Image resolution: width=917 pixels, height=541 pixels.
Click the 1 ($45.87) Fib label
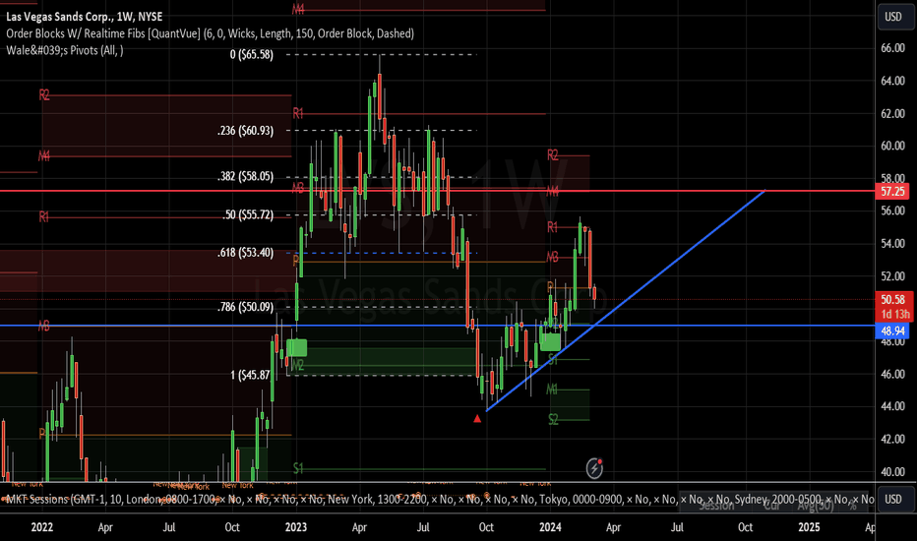coord(250,375)
